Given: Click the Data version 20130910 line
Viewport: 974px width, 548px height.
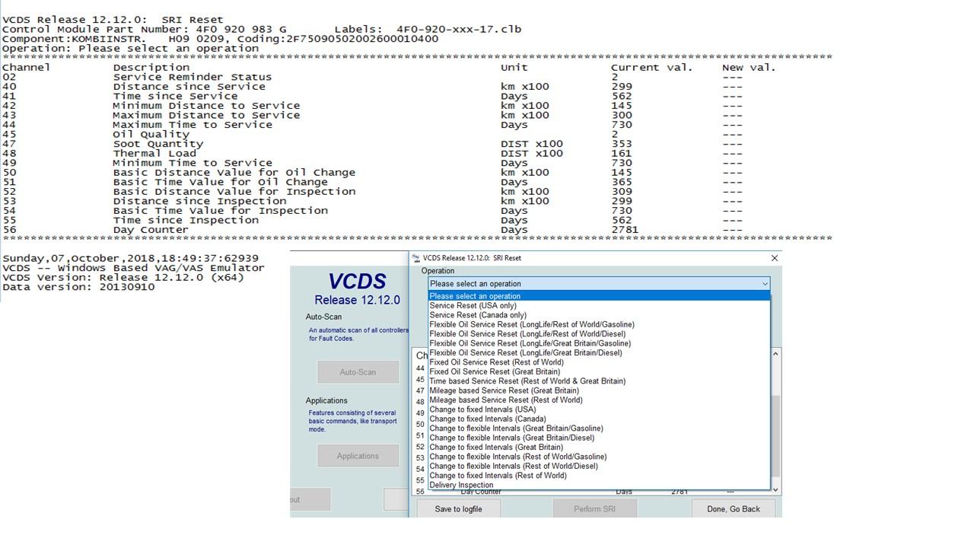Looking at the screenshot, I should 78,287.
